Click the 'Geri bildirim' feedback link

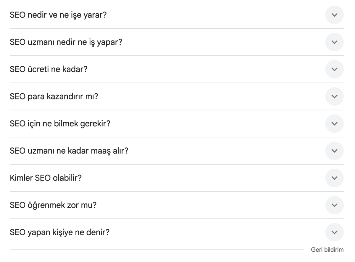tap(327, 250)
